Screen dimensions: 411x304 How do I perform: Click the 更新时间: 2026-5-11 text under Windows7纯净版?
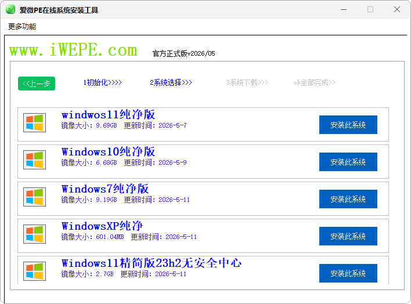(157, 200)
